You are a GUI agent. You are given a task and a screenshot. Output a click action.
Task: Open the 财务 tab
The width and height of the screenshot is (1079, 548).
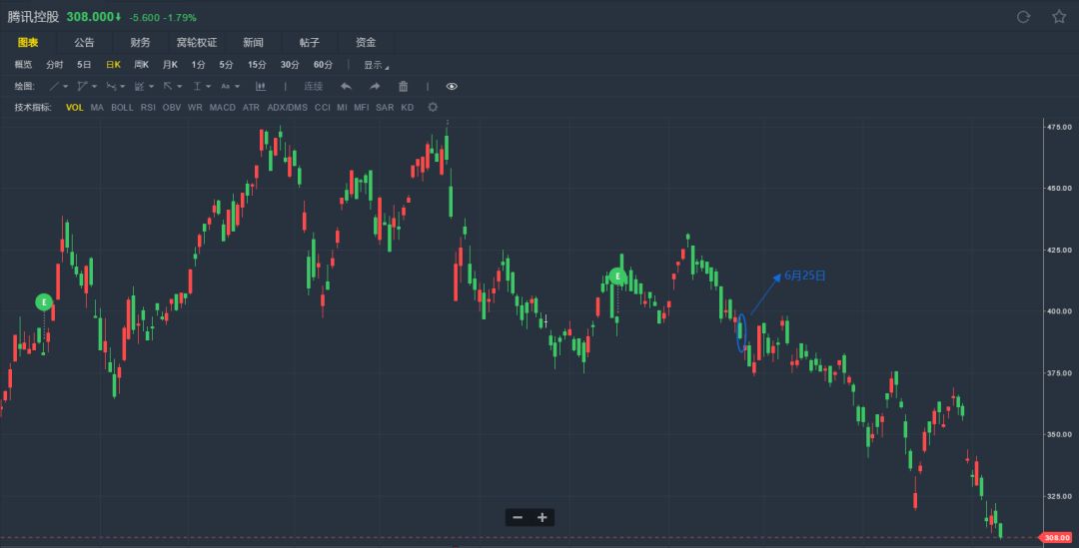coord(140,42)
